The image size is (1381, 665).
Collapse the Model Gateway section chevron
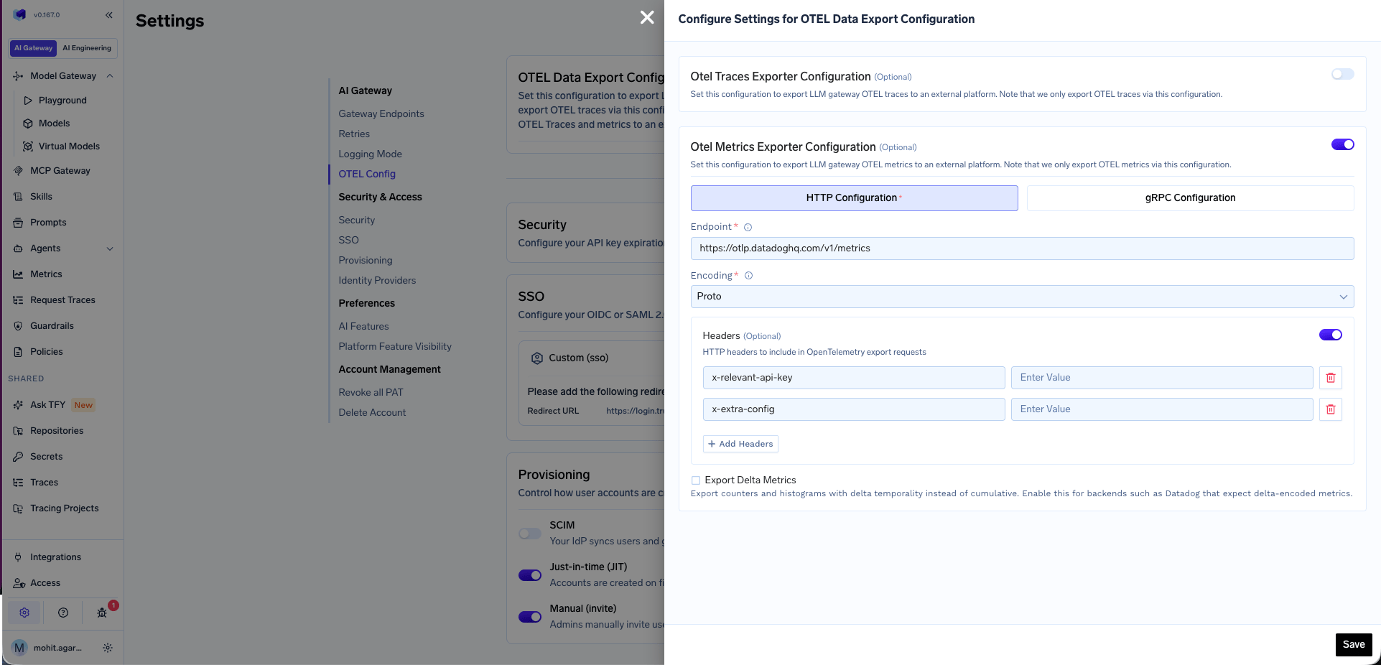coord(110,76)
